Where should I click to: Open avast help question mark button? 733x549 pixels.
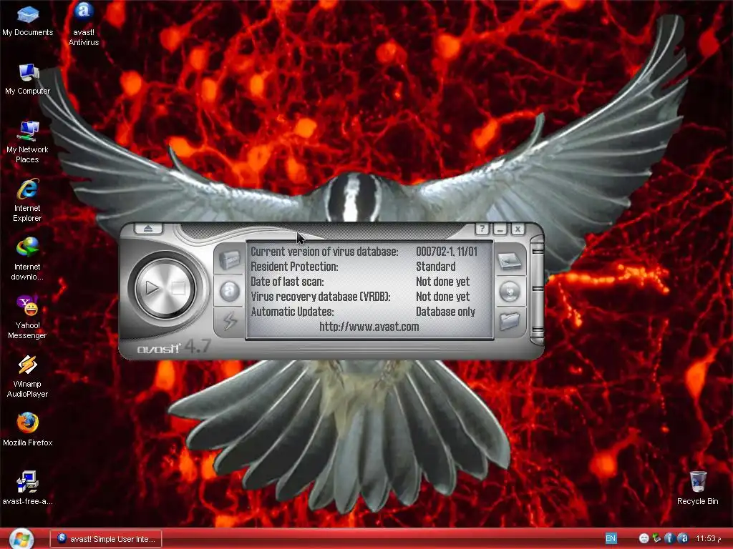click(x=482, y=229)
